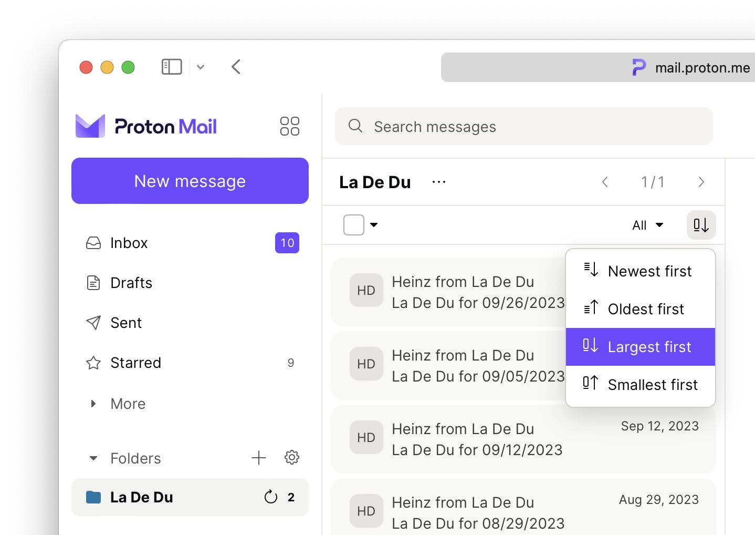755x535 pixels.
Task: Click the Sep 12, 2023 date
Action: [x=660, y=426]
